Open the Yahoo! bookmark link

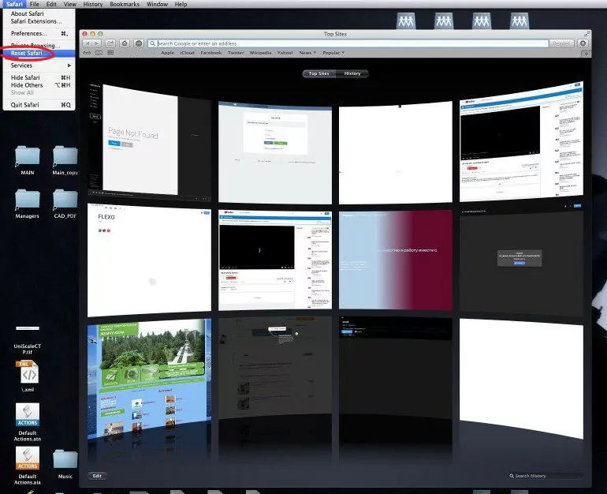(285, 53)
